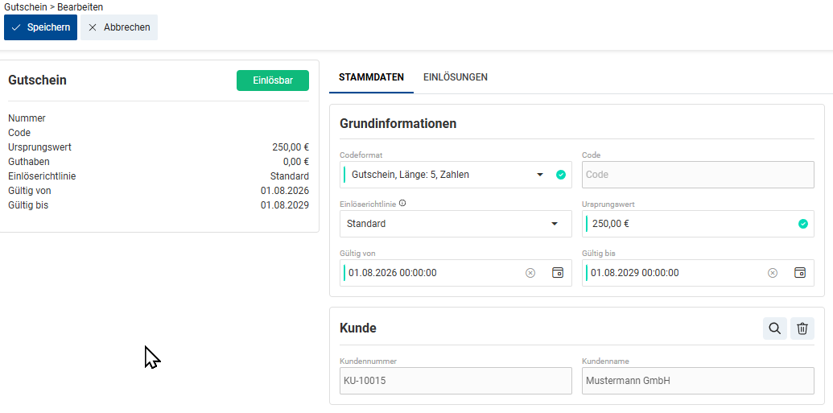This screenshot has width=833, height=413.
Task: Click the Einlöserichtlinie value Standard in the summary card
Action: pos(290,176)
